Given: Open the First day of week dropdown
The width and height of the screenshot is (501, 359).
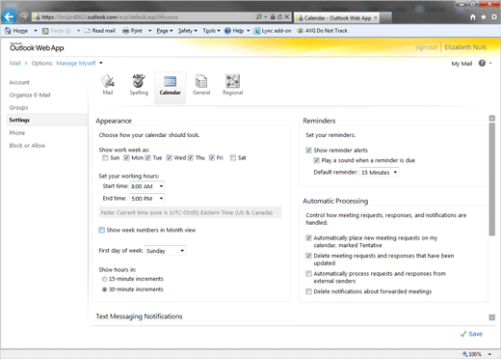Looking at the screenshot, I should click(165, 251).
